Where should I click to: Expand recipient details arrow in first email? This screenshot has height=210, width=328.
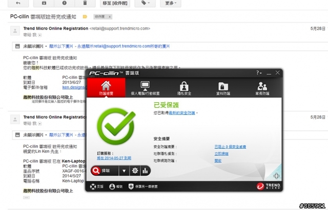pos(40,35)
